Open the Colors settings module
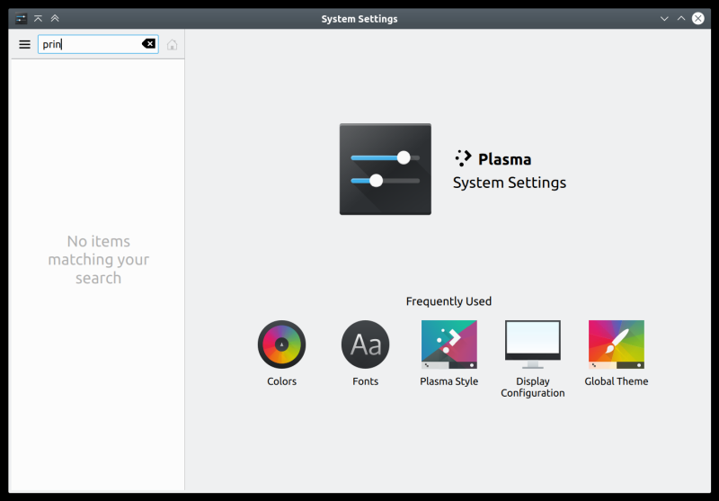 [x=281, y=353]
